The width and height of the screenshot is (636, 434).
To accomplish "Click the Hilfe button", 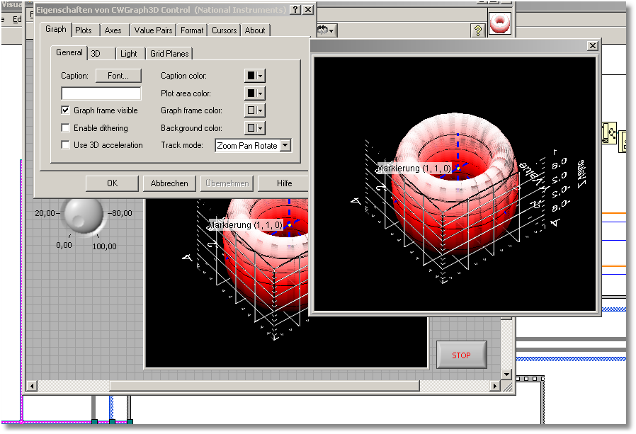I will (284, 183).
